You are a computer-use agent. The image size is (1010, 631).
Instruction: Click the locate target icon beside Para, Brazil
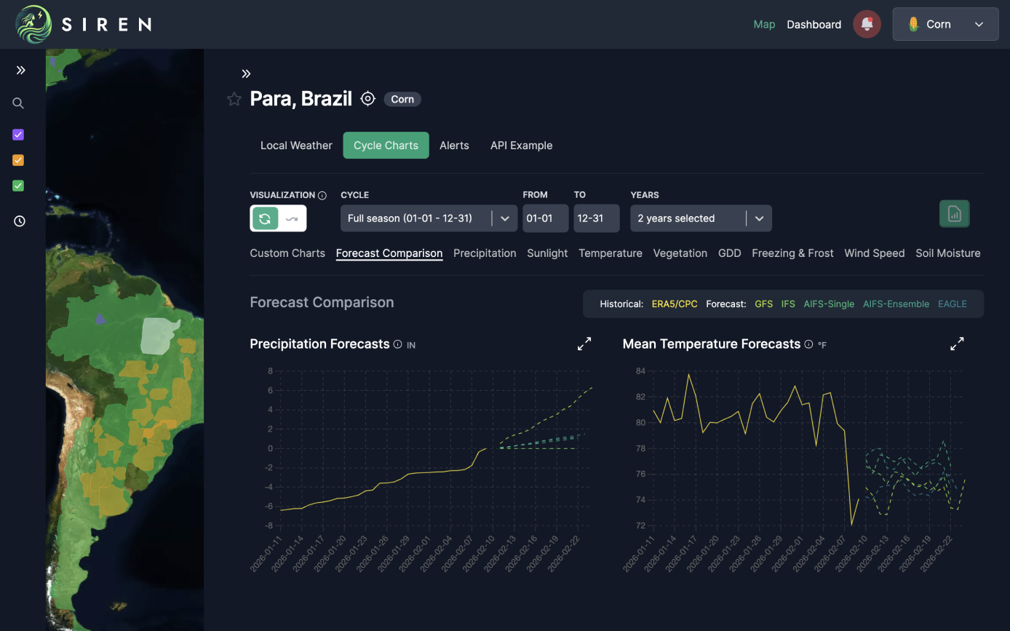click(x=368, y=99)
